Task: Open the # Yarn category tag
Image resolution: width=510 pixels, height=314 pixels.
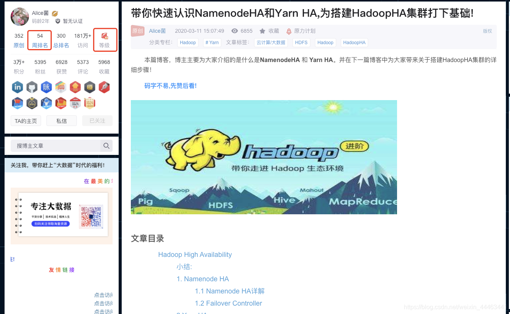Action: 212,43
